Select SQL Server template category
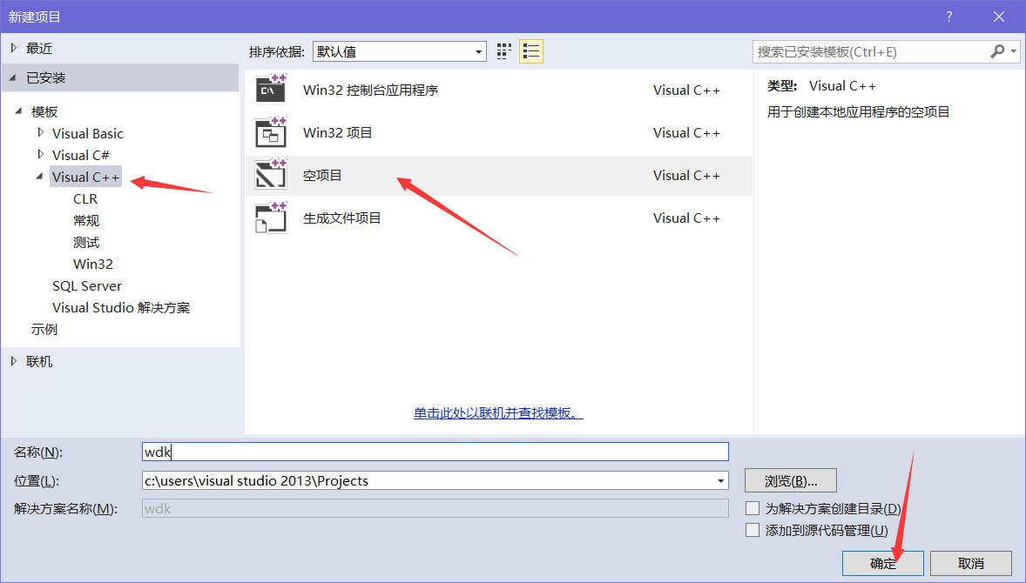 [87, 285]
